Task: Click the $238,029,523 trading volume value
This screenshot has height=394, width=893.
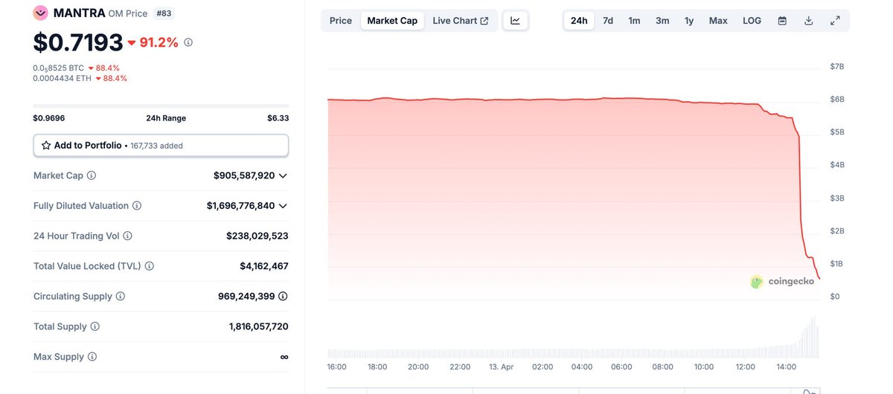Action: pyautogui.click(x=257, y=236)
